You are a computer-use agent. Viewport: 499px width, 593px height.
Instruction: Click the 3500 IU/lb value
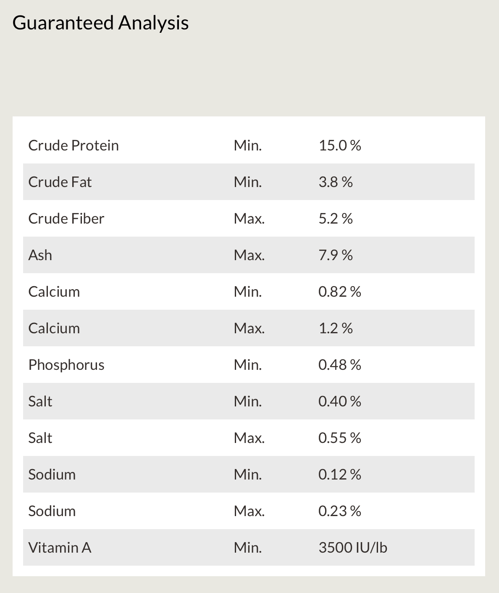tap(353, 548)
